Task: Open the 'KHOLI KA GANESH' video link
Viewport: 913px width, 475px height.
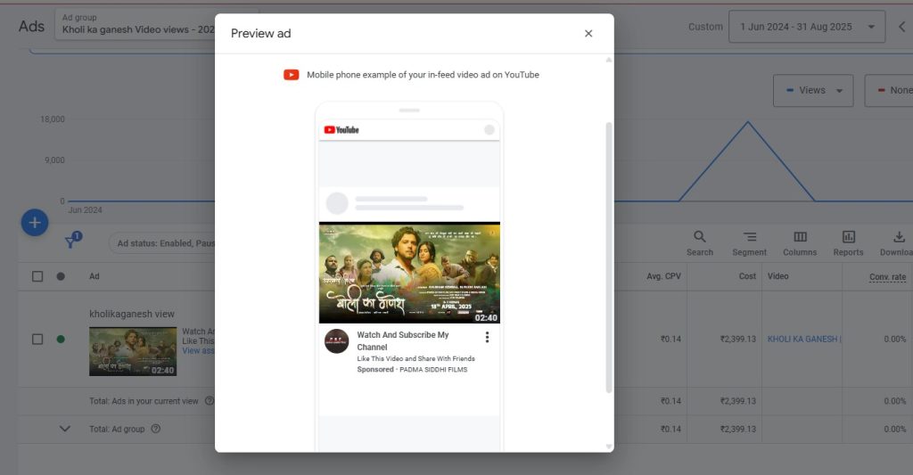Action: [x=804, y=339]
